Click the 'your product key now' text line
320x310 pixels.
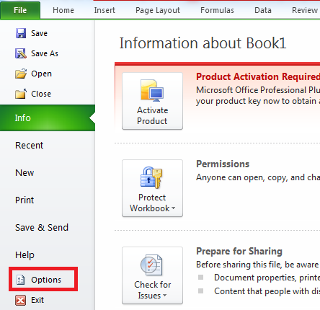[258, 101]
